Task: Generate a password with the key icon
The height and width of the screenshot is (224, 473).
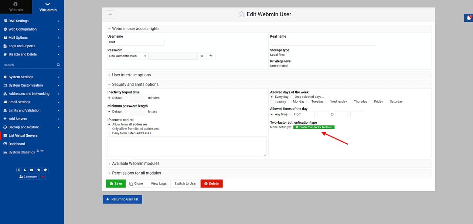Action: click(x=211, y=56)
